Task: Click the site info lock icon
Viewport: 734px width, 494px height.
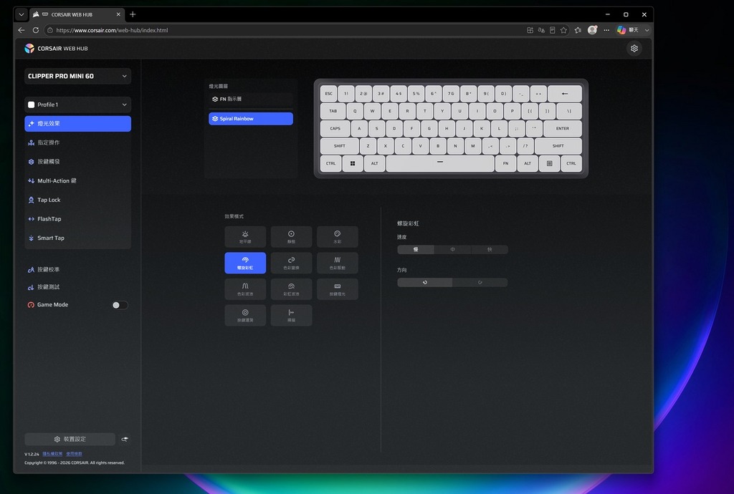Action: tap(50, 30)
